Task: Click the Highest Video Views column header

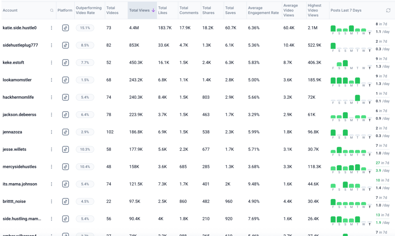Action: point(313,10)
